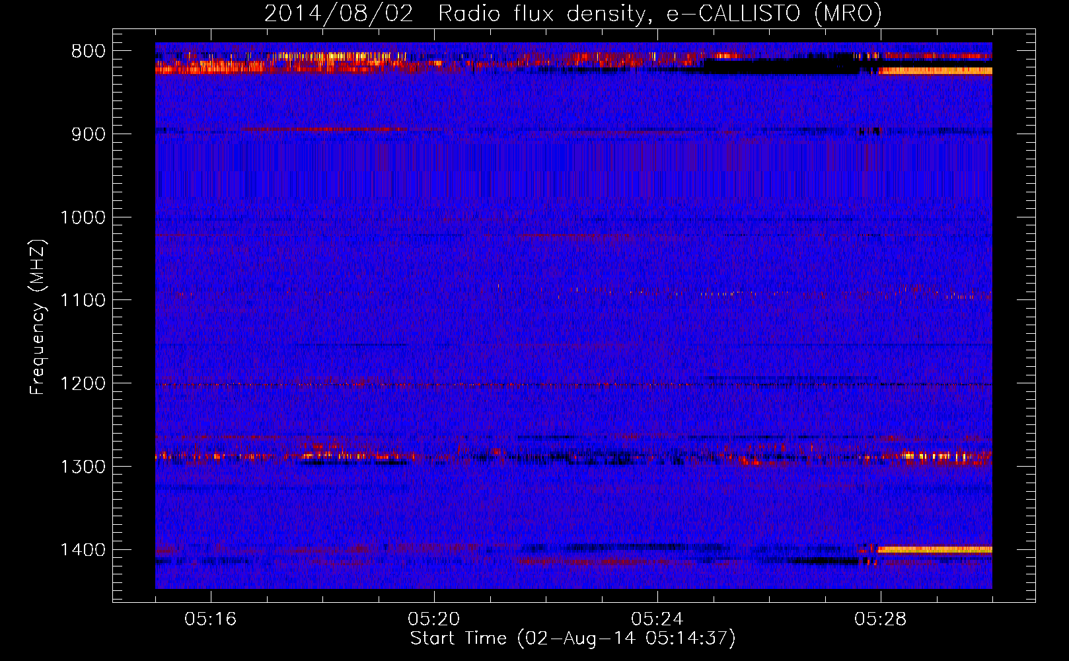Click the 1200 frequency tick label
This screenshot has width=1069, height=661.
pos(83,383)
